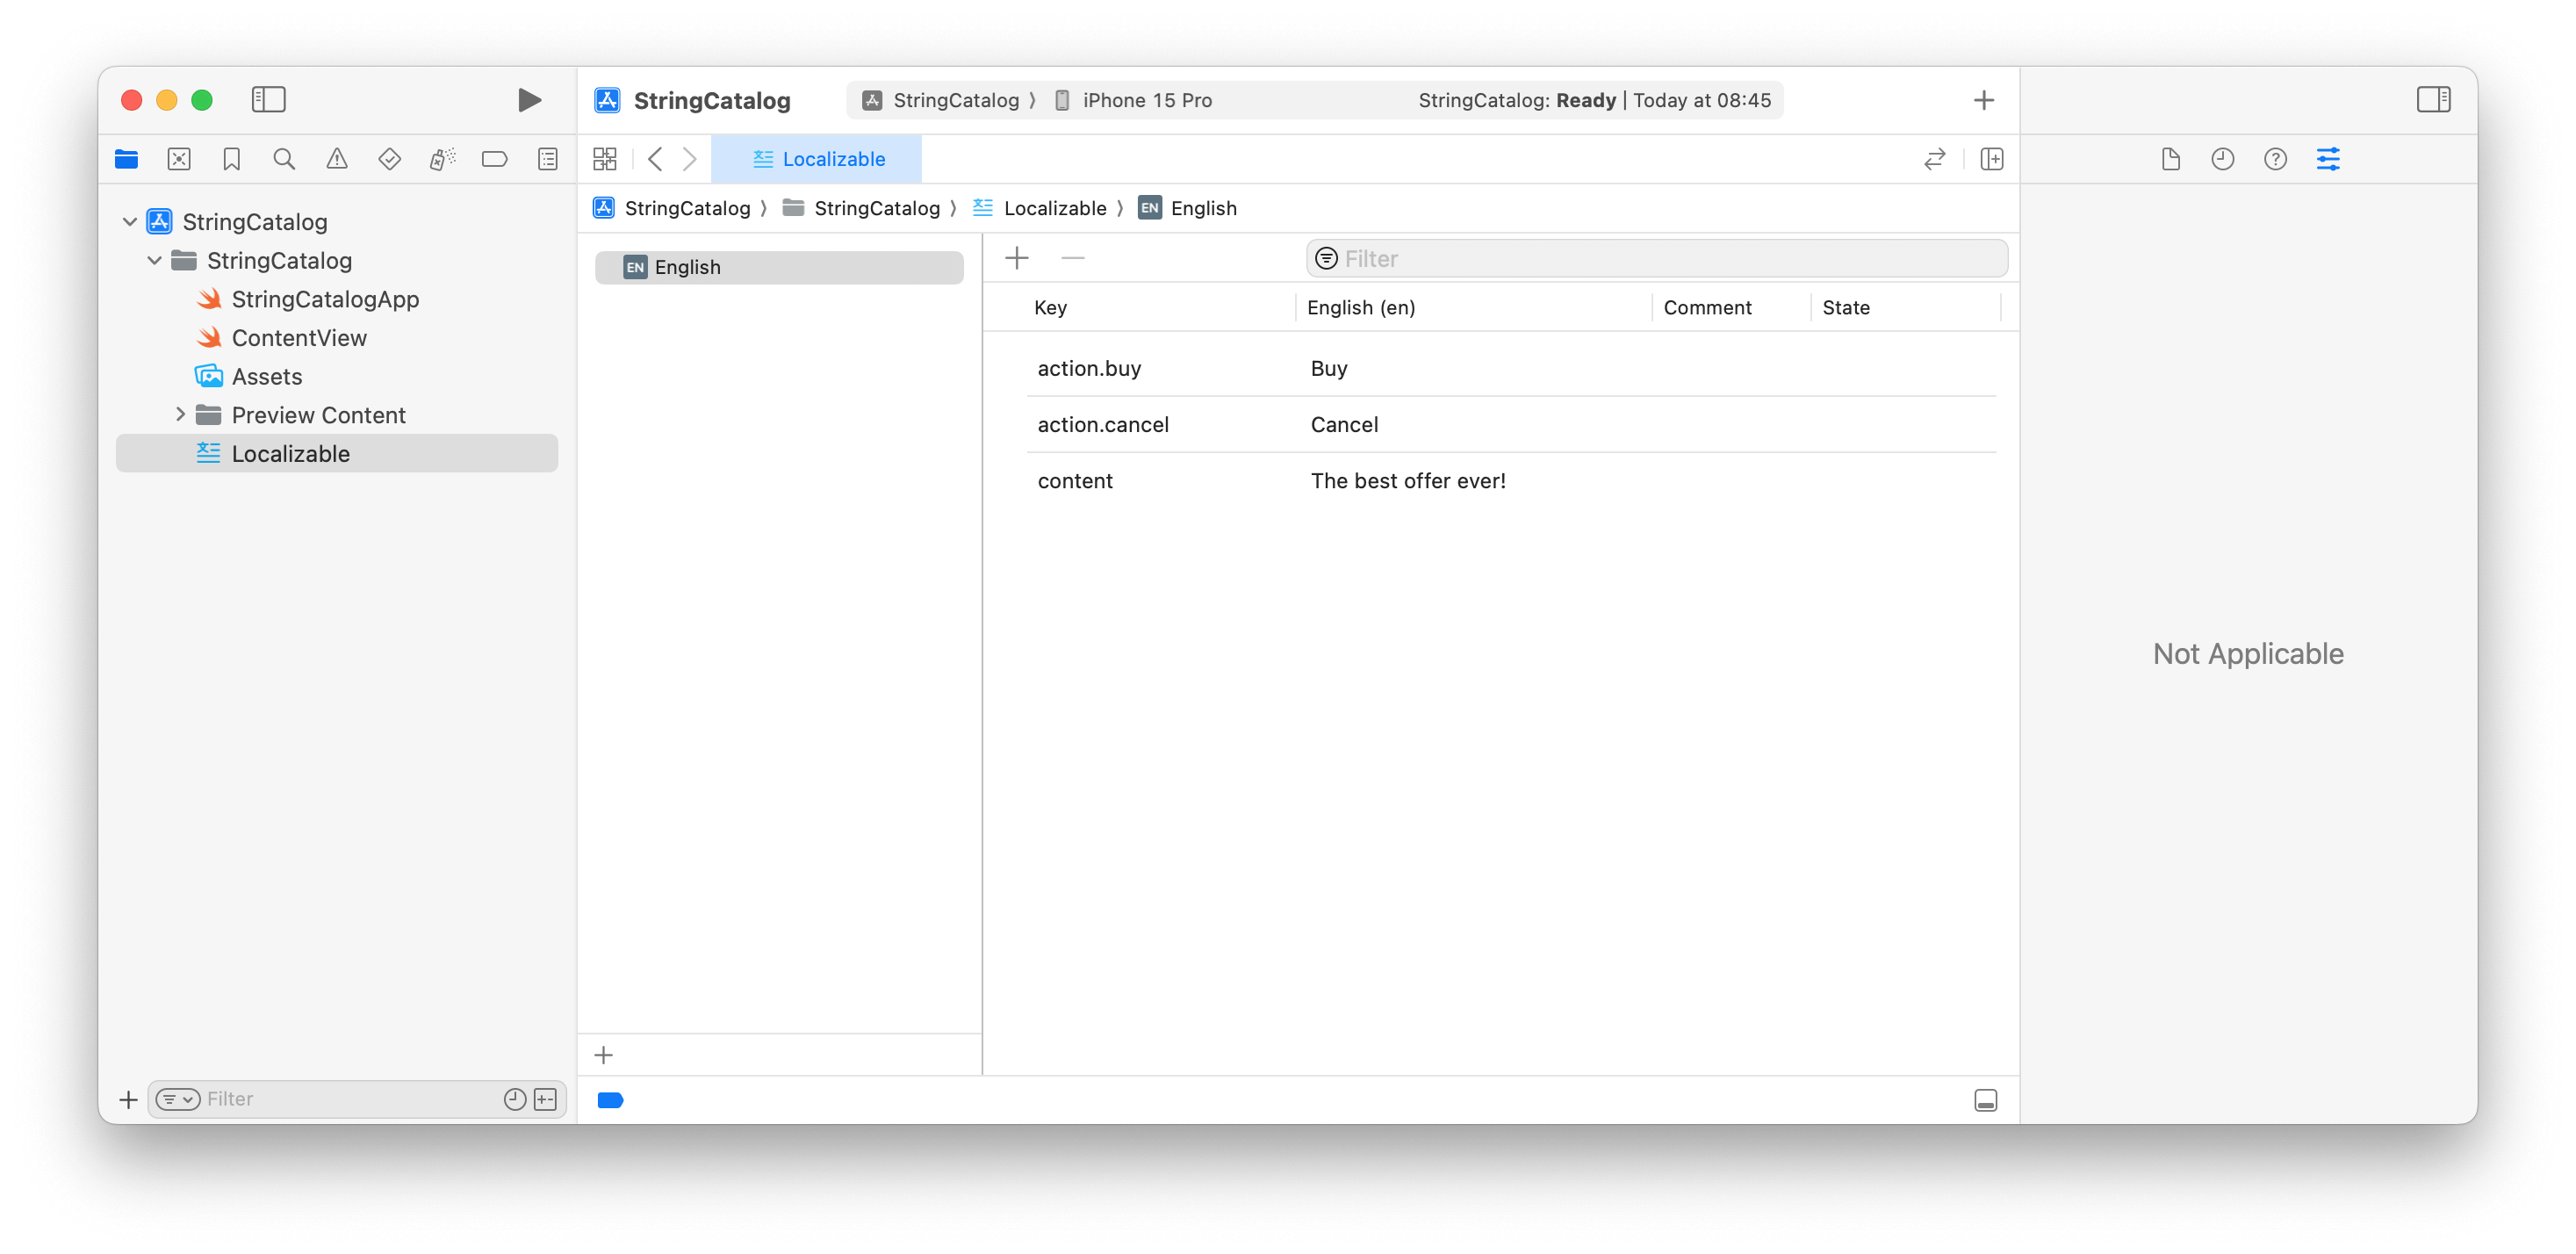The height and width of the screenshot is (1254, 2576).
Task: Click the remove string minus button
Action: point(1073,258)
